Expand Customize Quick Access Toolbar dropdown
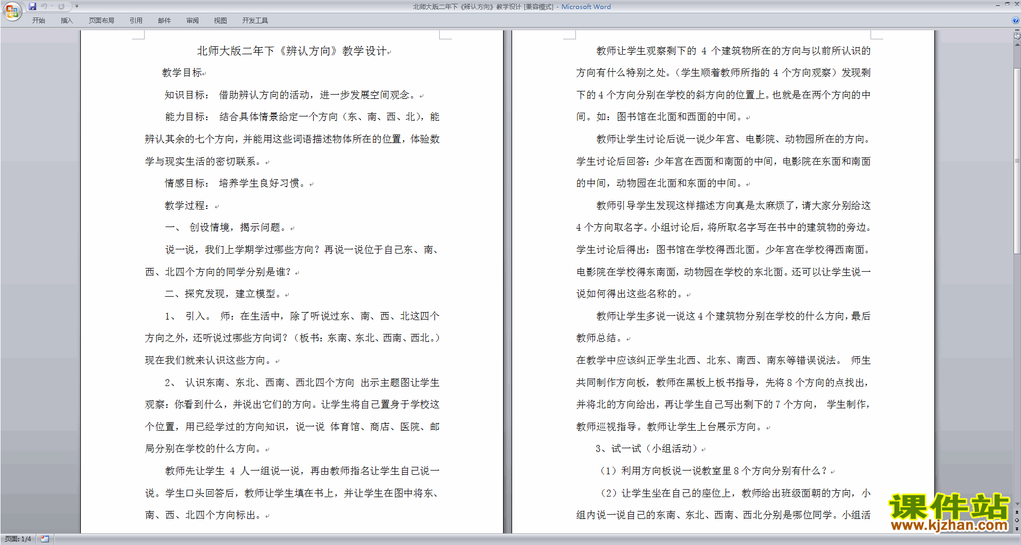The image size is (1021, 545). (x=77, y=6)
